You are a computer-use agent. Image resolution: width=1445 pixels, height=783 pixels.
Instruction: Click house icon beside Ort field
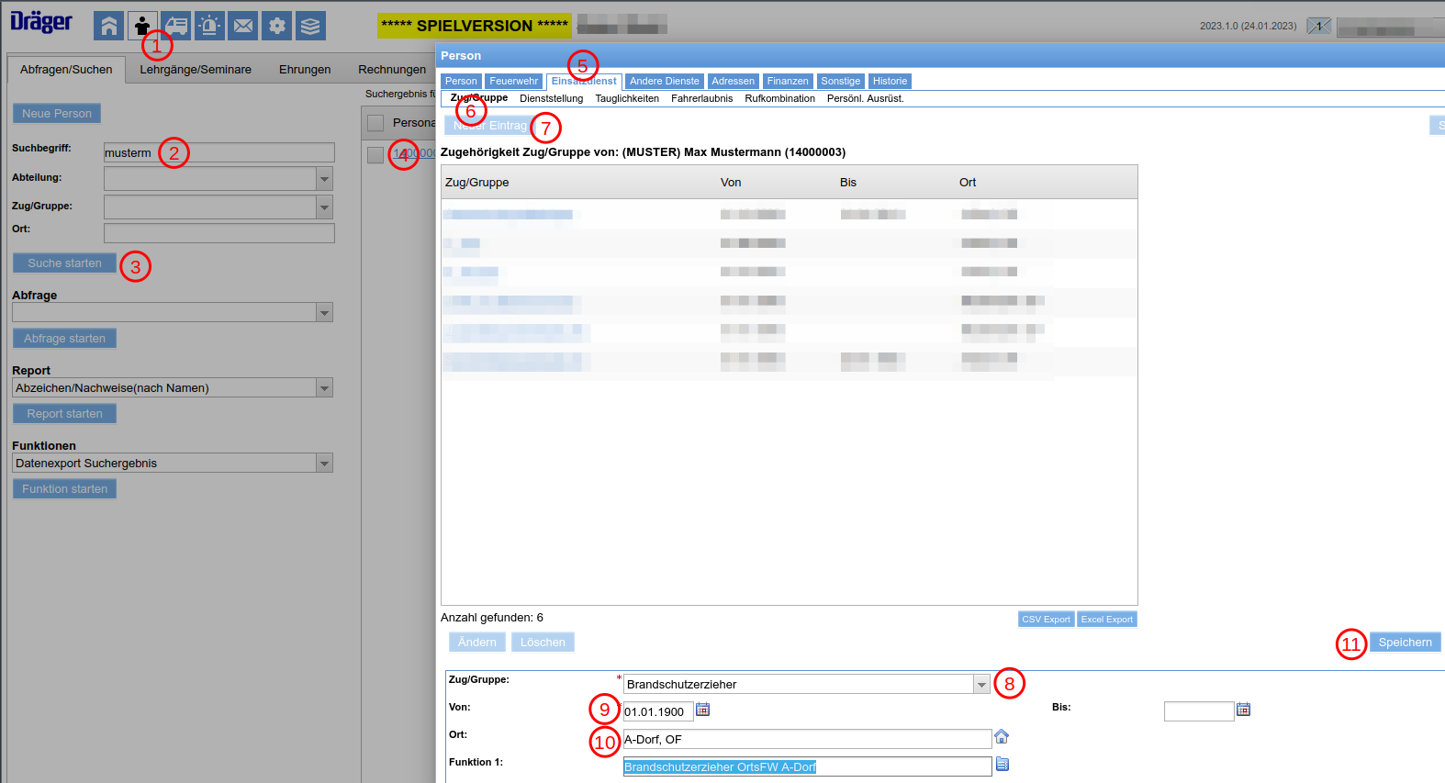[x=1002, y=737]
